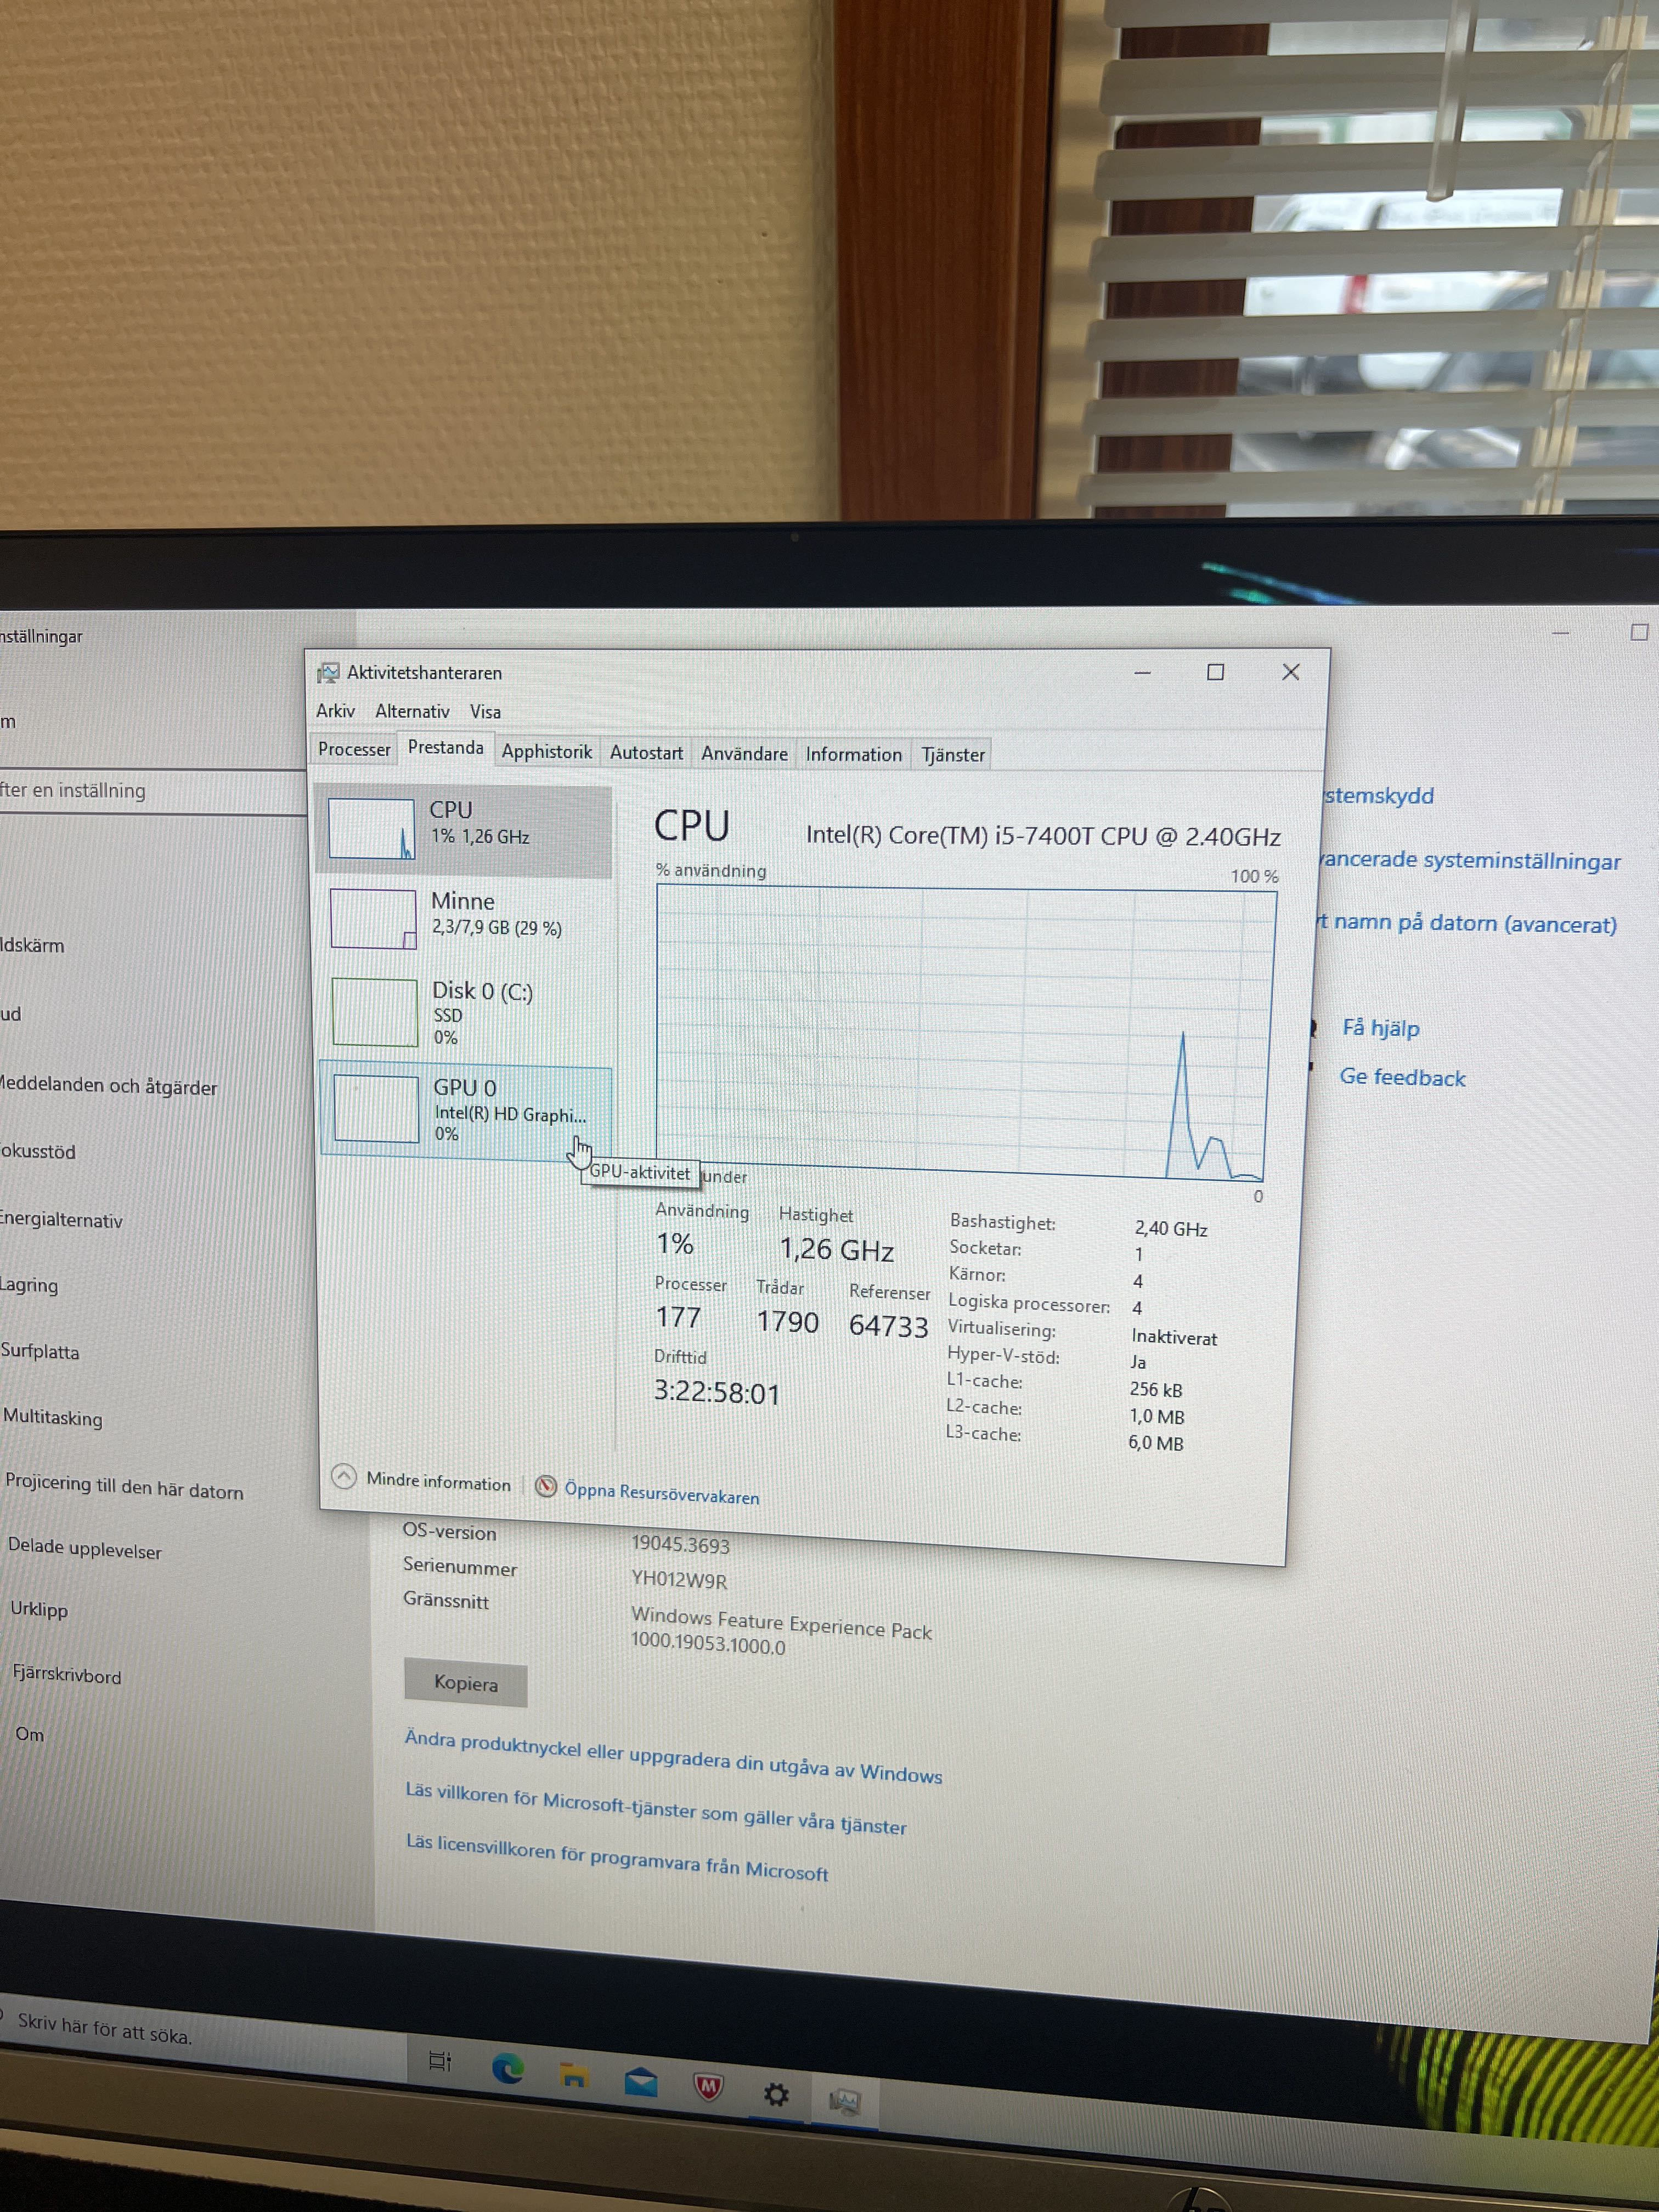Select the CPU performance thumbnail graph
The height and width of the screenshot is (2212, 1659).
(371, 828)
